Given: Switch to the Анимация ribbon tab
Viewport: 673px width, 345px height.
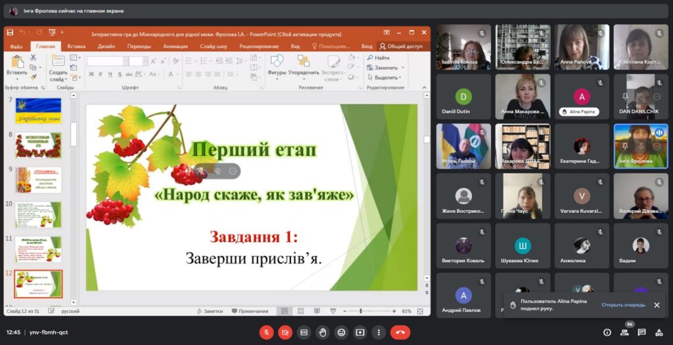Looking at the screenshot, I should [x=175, y=47].
